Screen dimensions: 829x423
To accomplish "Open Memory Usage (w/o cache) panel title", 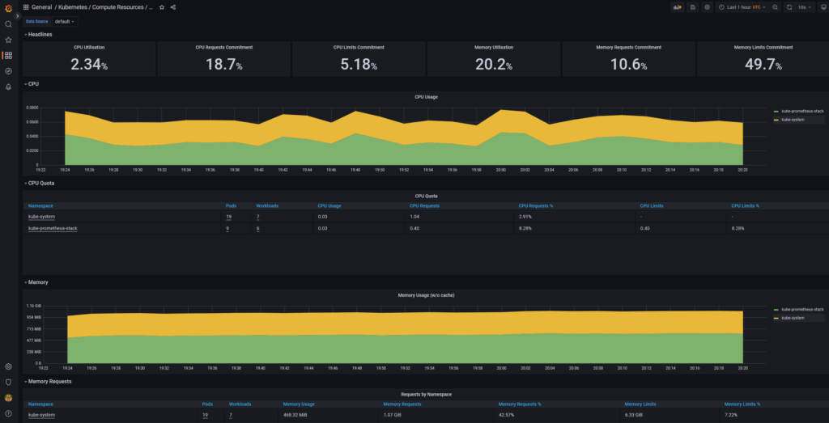I will (426, 295).
